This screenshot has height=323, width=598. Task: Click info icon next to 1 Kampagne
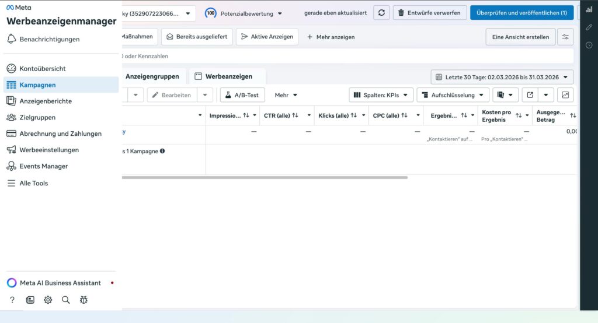[162, 151]
